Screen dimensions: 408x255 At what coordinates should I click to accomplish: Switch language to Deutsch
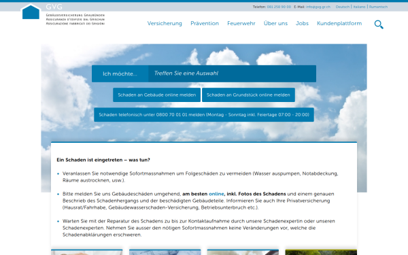click(343, 7)
